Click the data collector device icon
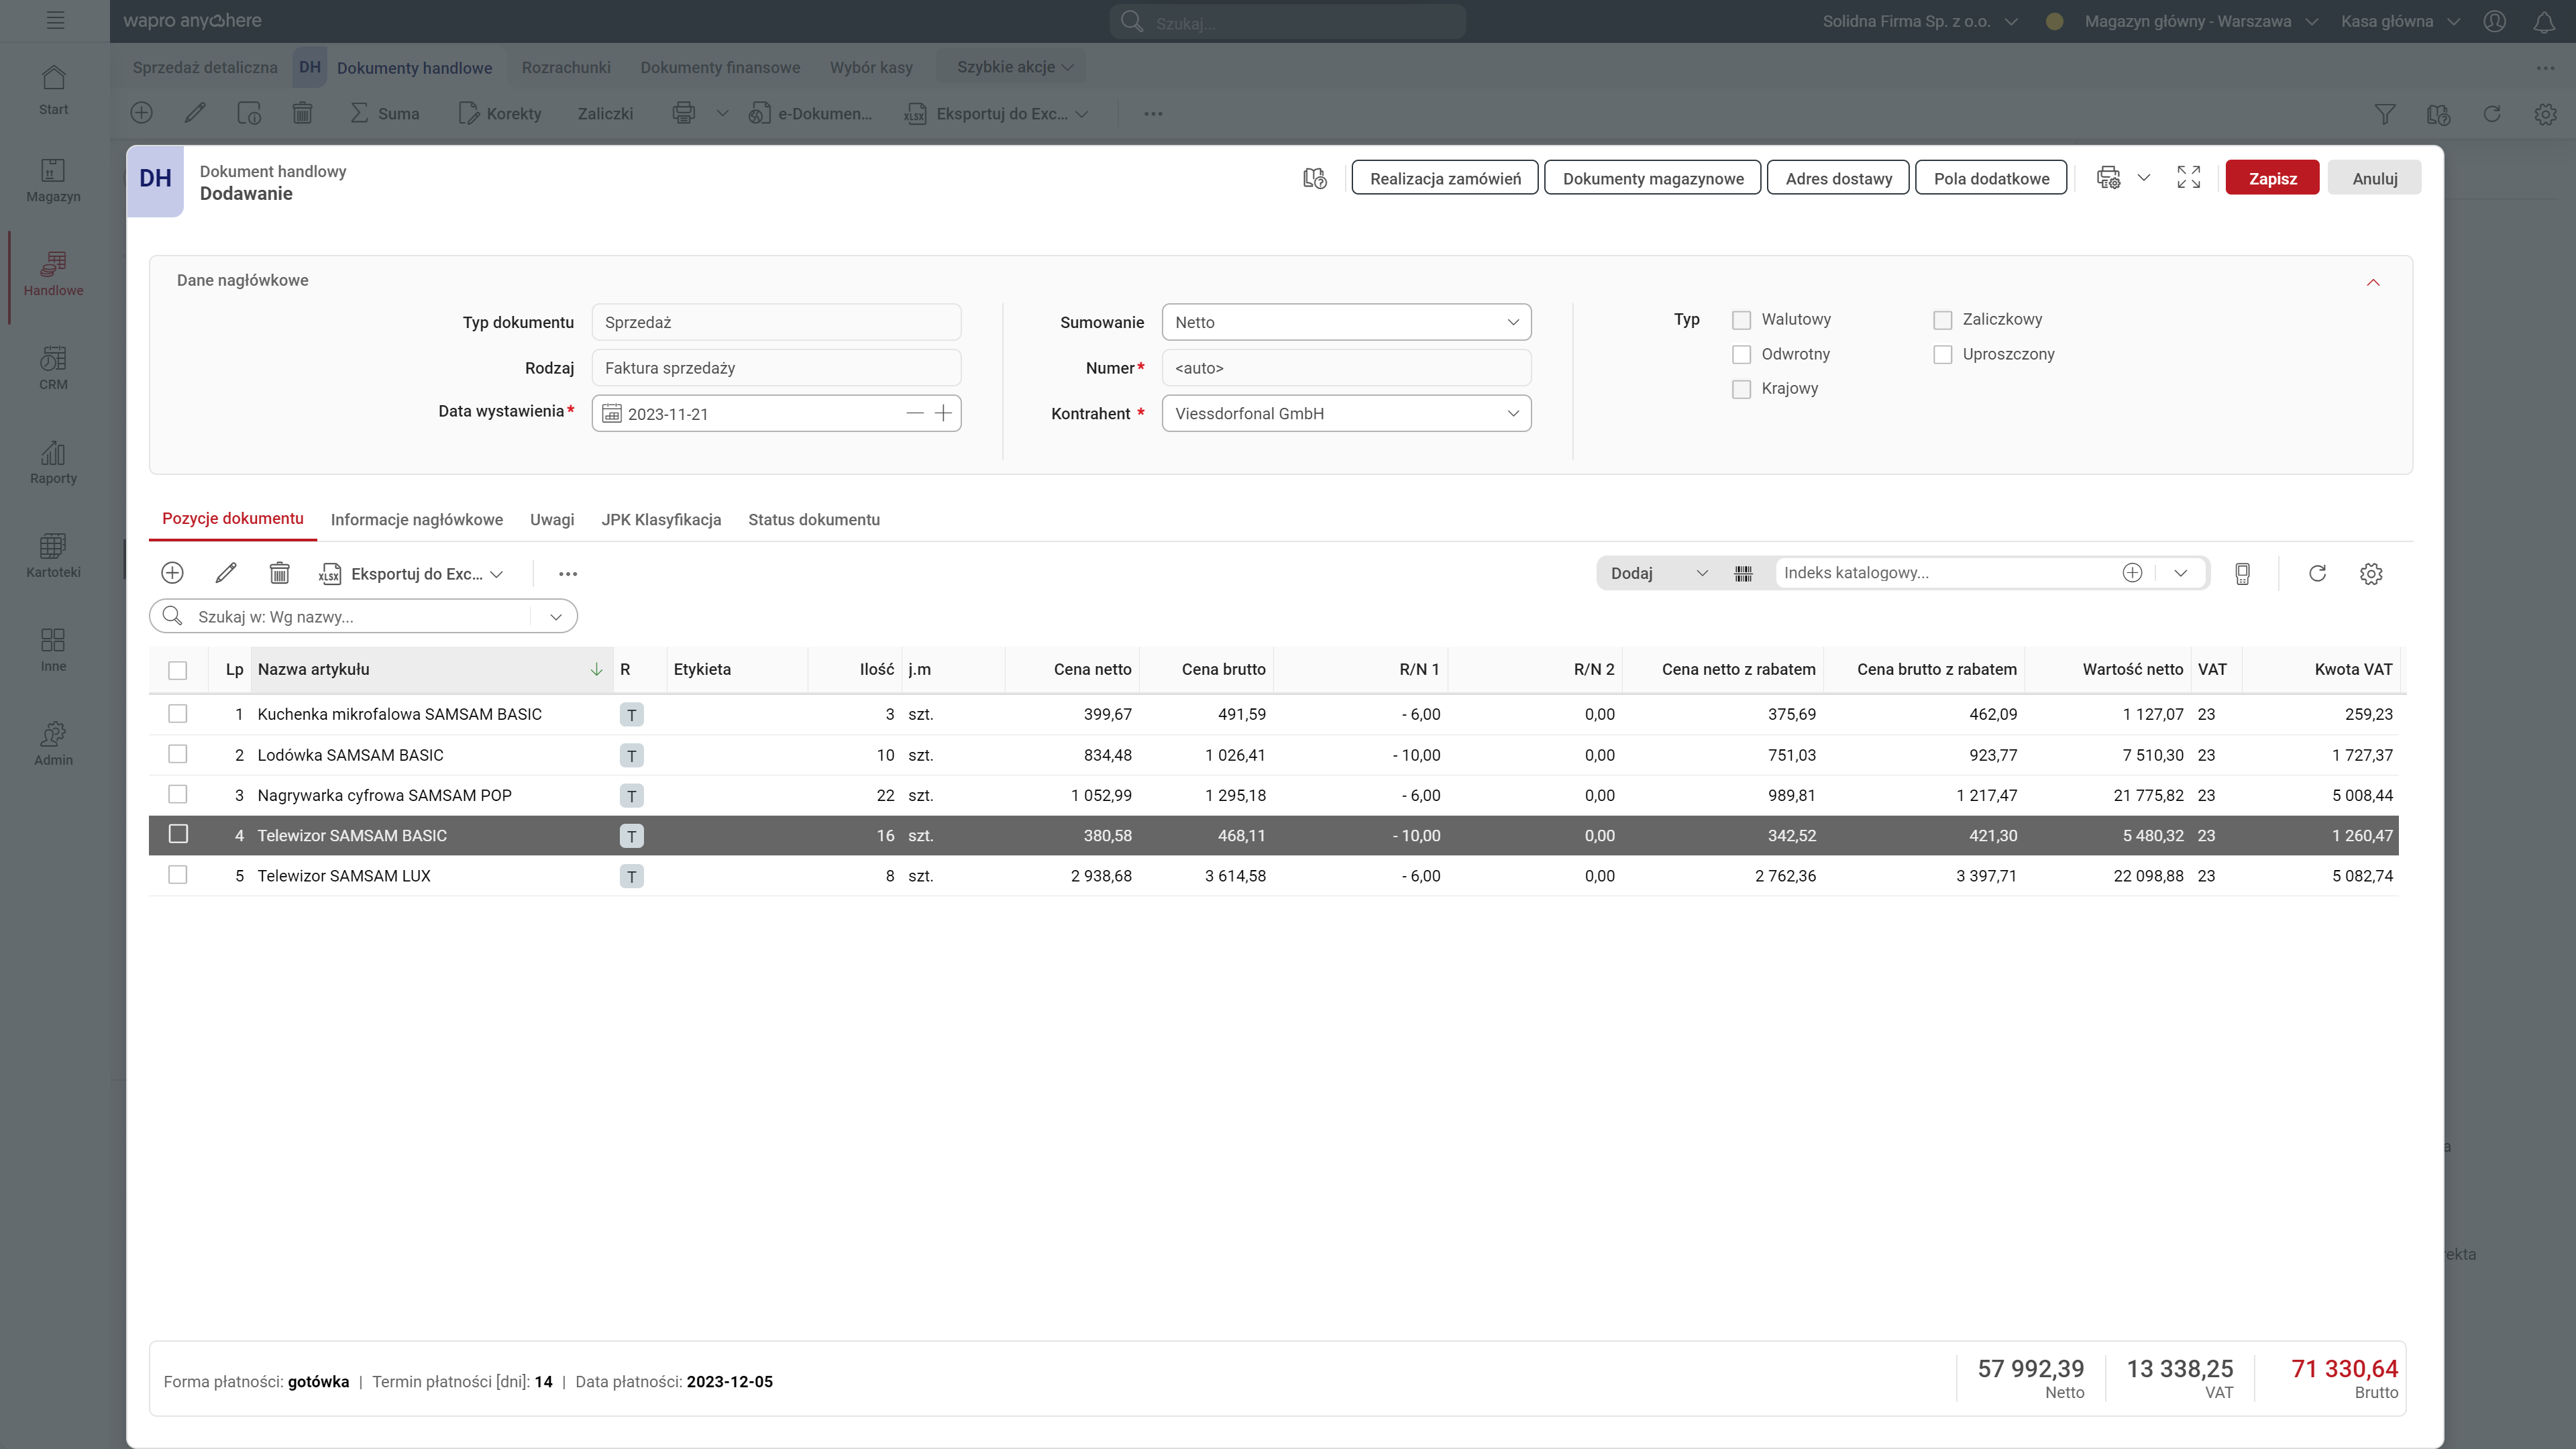Screen dimensions: 2576x1449 (2242, 573)
